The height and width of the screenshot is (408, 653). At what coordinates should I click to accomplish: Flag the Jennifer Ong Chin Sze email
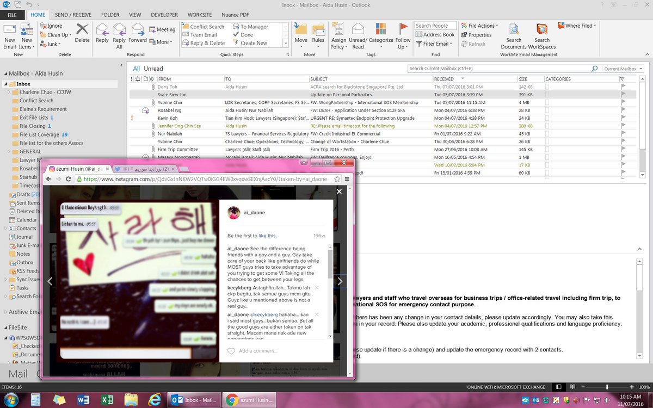[x=624, y=126]
